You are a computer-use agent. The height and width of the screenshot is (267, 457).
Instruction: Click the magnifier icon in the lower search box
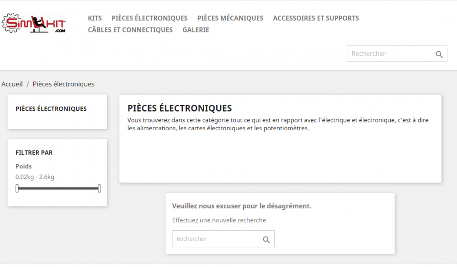pyautogui.click(x=266, y=239)
